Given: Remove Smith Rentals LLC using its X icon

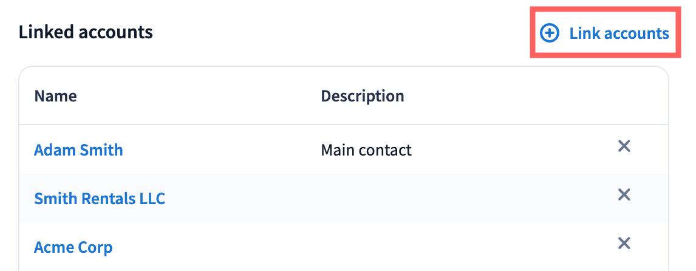Looking at the screenshot, I should [624, 195].
